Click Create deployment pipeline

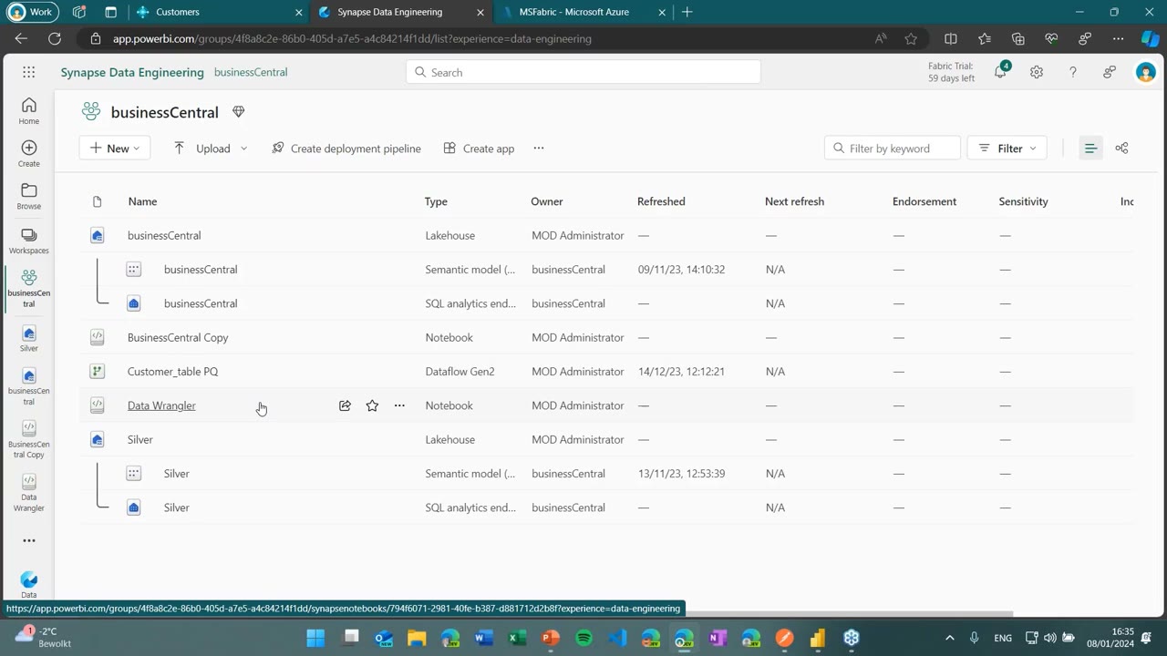click(346, 148)
